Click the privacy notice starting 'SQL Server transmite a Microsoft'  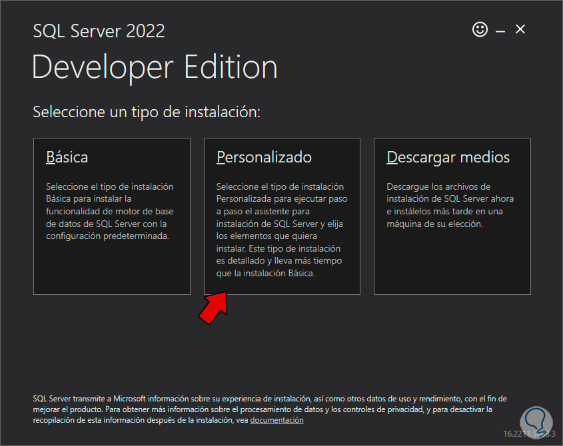point(270,409)
